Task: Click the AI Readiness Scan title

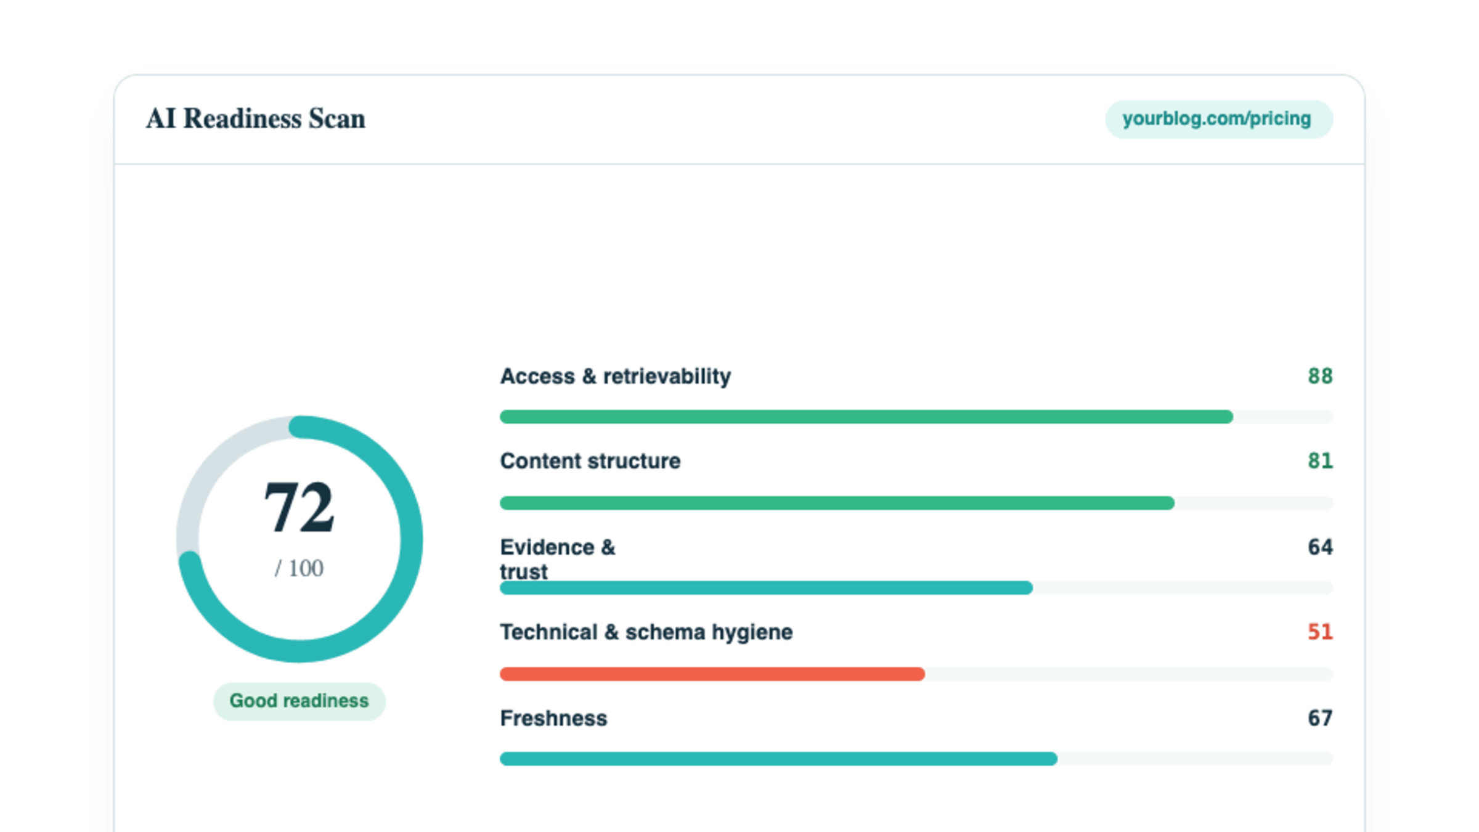Action: pyautogui.click(x=256, y=119)
